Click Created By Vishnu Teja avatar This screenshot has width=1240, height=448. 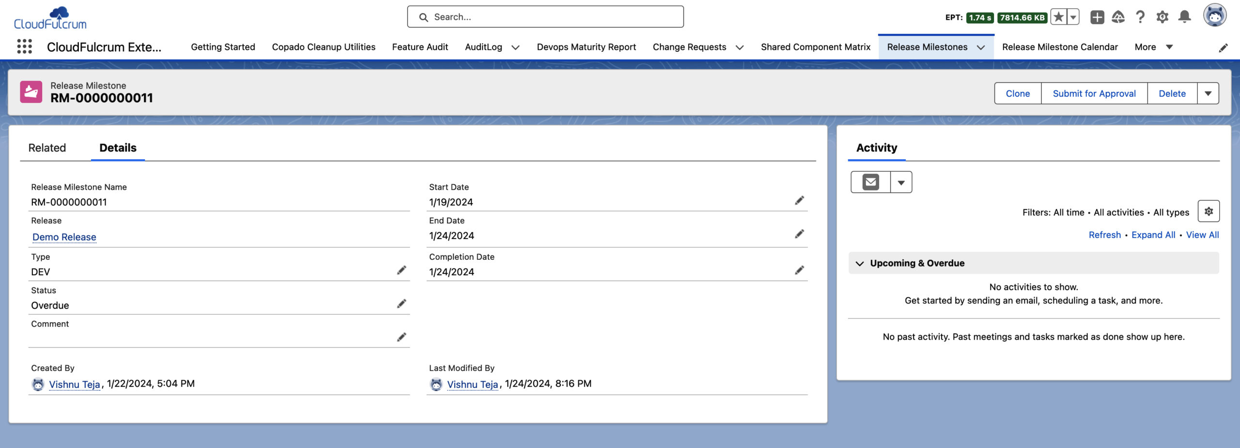coord(38,385)
